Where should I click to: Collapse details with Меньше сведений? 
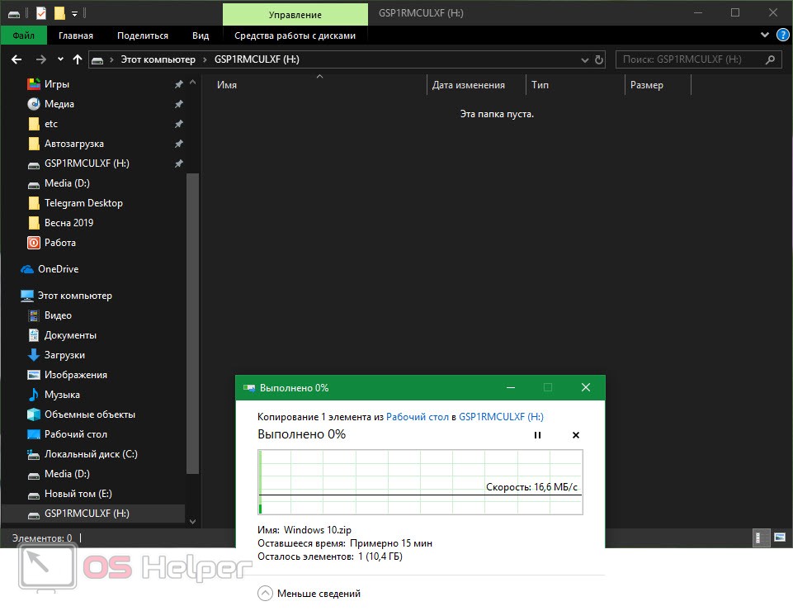(x=309, y=593)
